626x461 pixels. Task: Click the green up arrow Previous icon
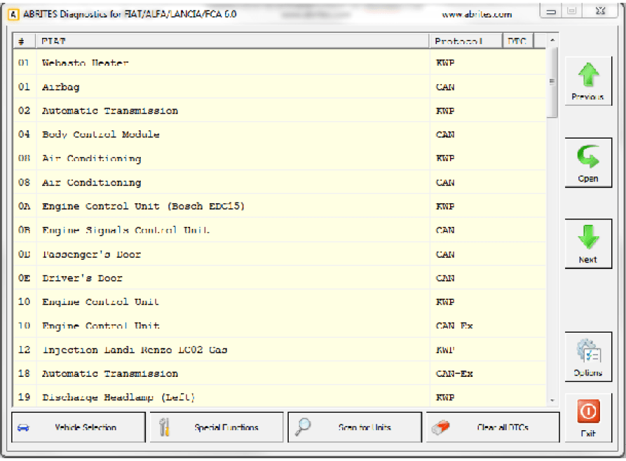[x=587, y=75]
